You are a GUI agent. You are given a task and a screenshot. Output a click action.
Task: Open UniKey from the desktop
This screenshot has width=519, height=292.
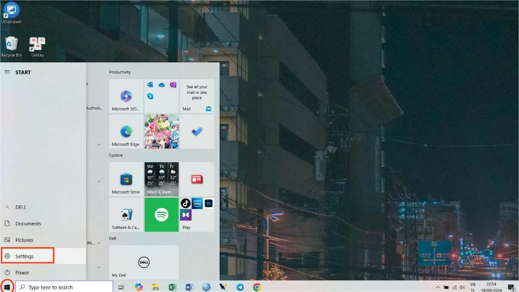(37, 43)
